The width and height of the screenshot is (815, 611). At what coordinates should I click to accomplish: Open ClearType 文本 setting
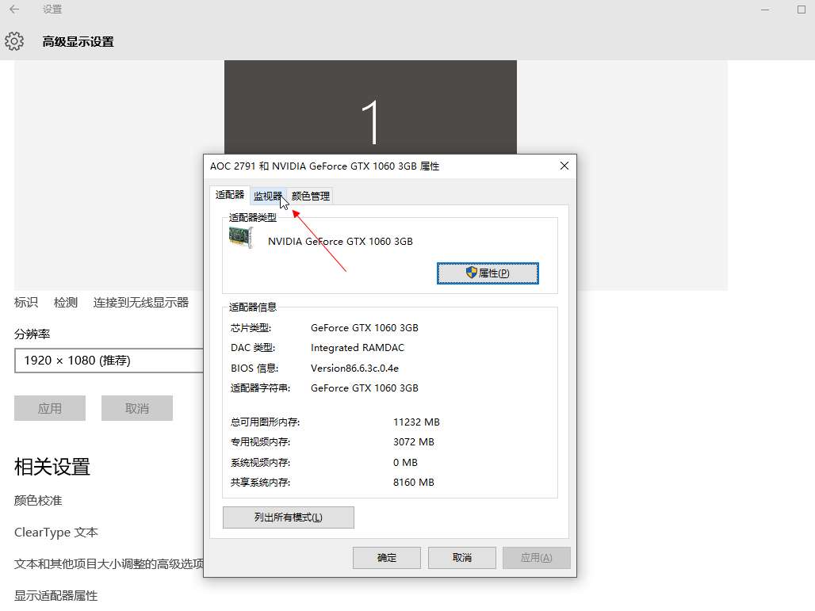pyautogui.click(x=56, y=533)
